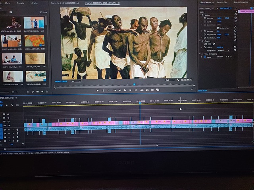254x190 pixels.
Task: Toggle the Uniform Scale checkbox
Action: 218,28
